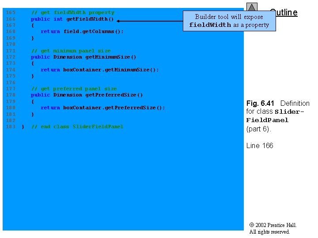
Task: Click "public Dimension getPreferredSize()" line
Action: (87, 95)
